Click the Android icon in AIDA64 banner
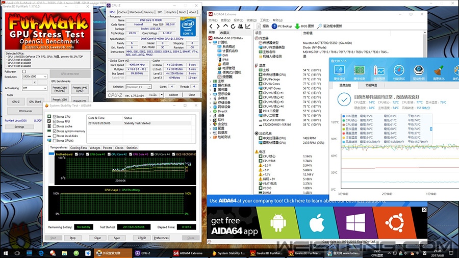459x258 pixels. tap(278, 222)
